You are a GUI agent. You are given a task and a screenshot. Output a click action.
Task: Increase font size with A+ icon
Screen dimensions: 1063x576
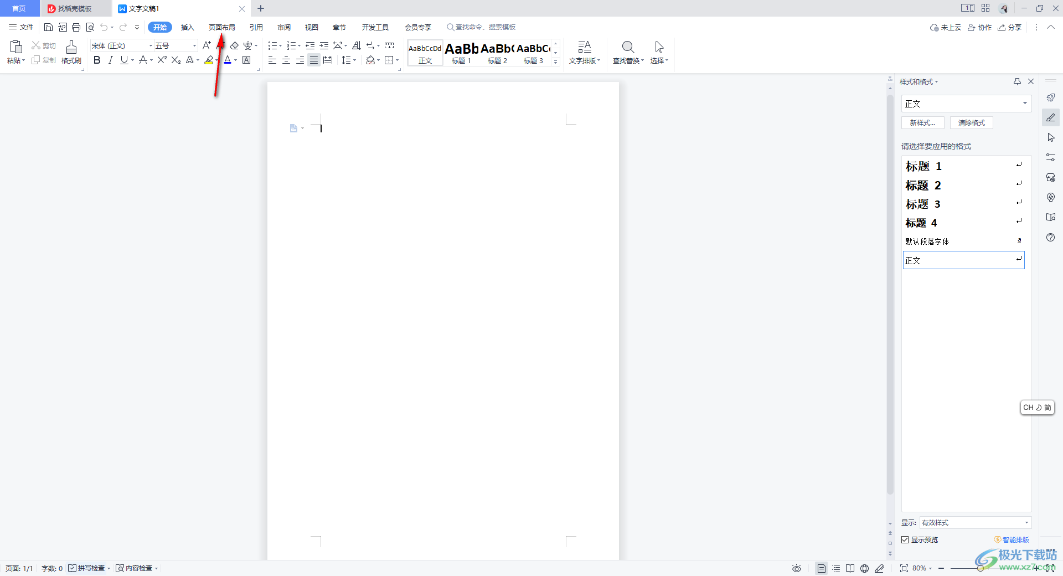pos(207,45)
